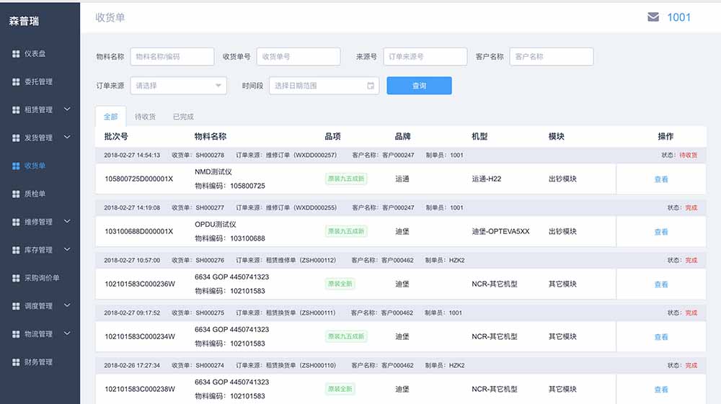The width and height of the screenshot is (721, 404).
Task: Expand the 库存管理 menu chevron
Action: pos(67,250)
